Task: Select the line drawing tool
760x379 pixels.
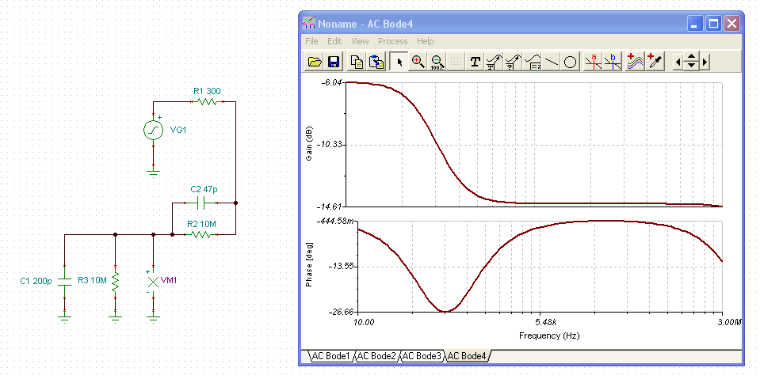Action: (552, 62)
